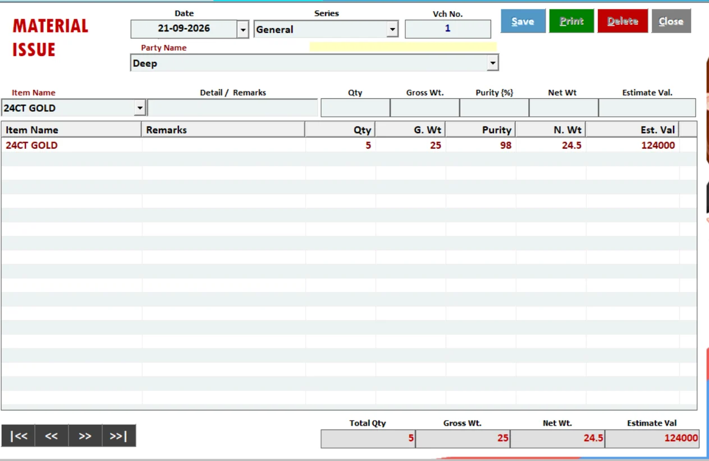This screenshot has height=461, width=709.
Task: Save the material issue voucher
Action: (x=523, y=21)
